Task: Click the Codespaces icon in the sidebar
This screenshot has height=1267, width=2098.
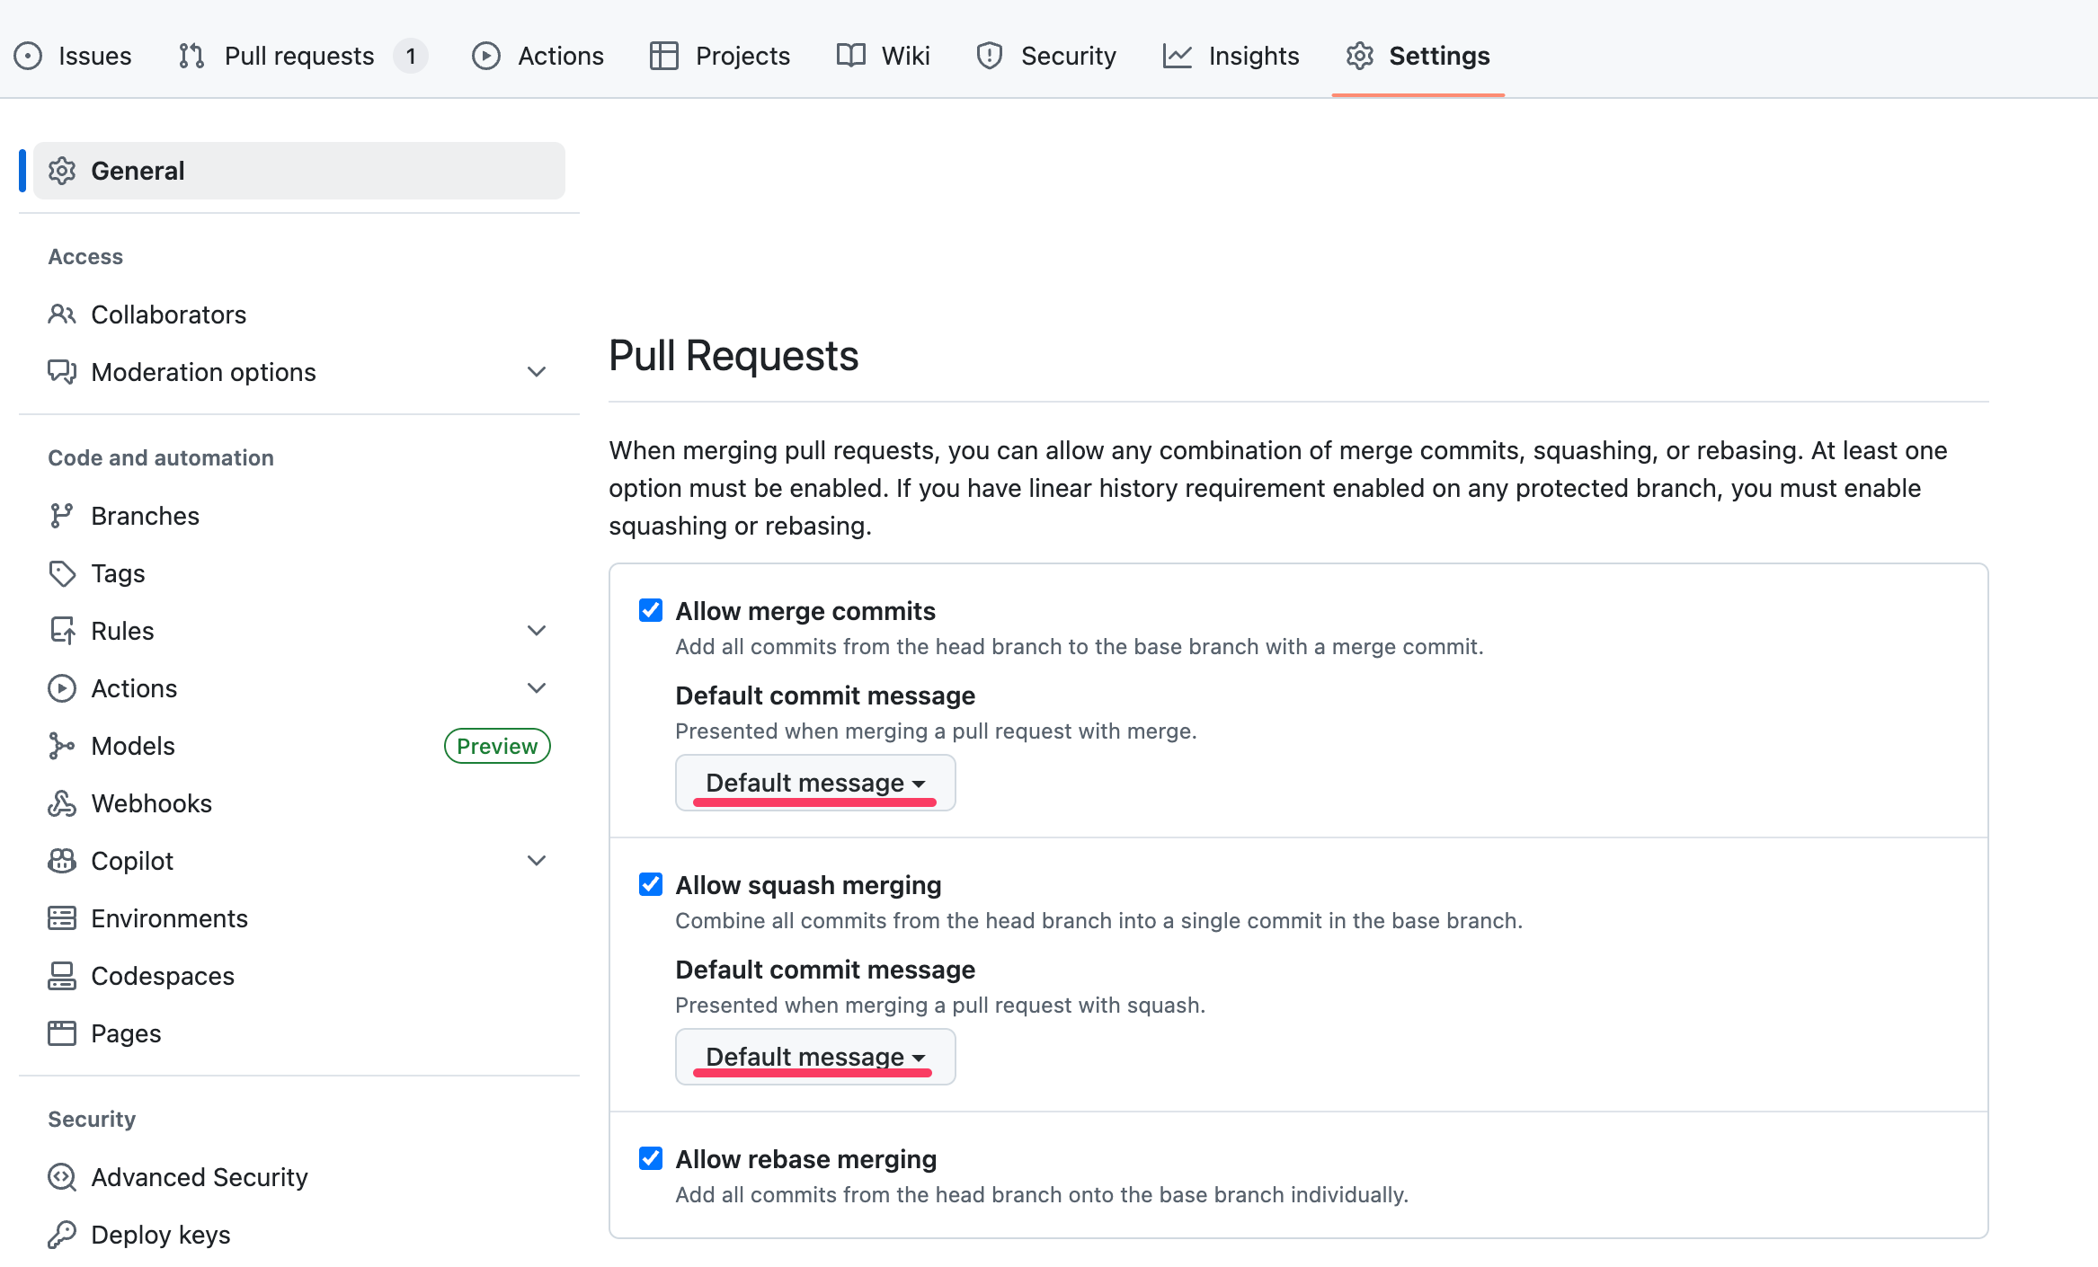Action: click(x=61, y=976)
